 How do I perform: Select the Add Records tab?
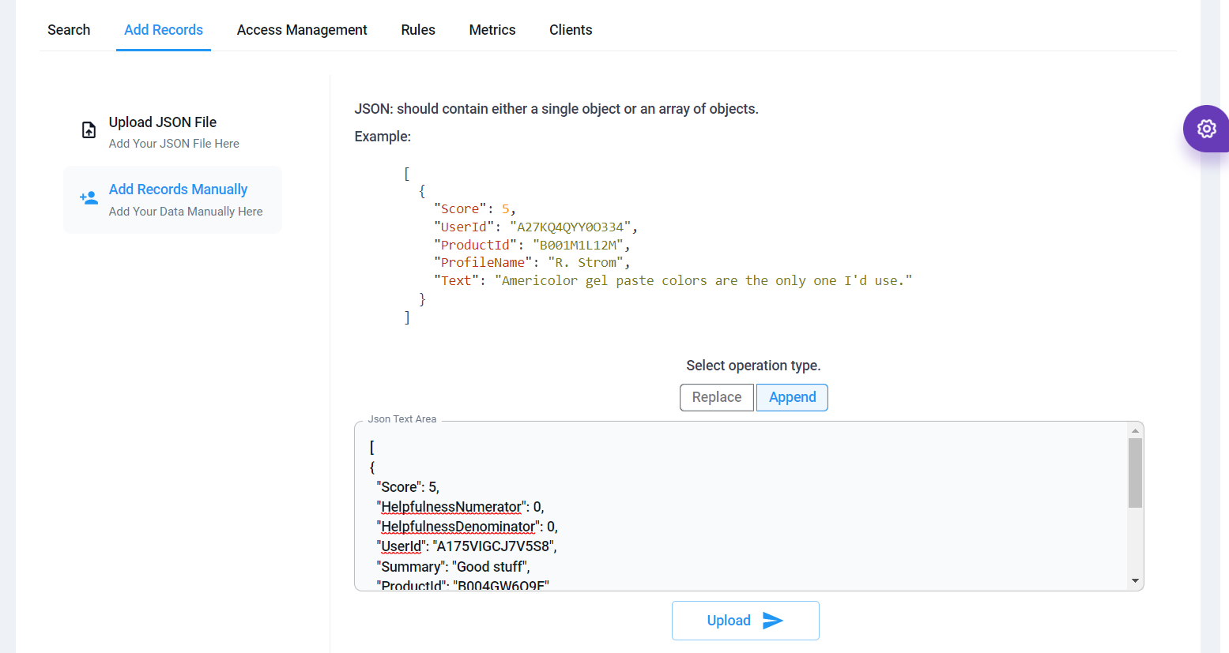(x=164, y=30)
